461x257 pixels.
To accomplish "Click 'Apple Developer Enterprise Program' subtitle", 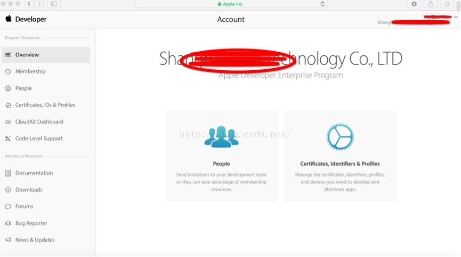I will pyautogui.click(x=281, y=76).
